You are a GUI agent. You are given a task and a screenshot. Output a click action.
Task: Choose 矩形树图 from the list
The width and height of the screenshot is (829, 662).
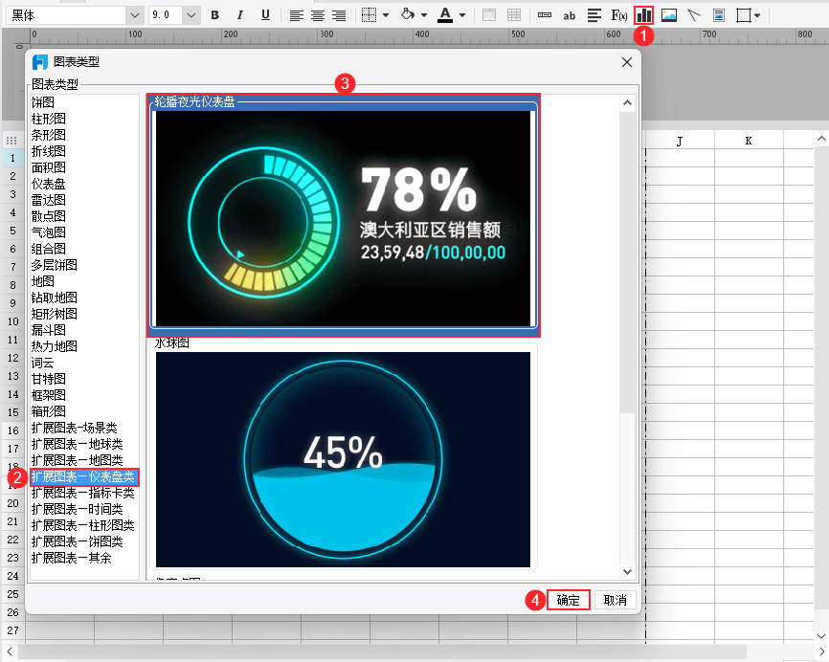tap(54, 315)
